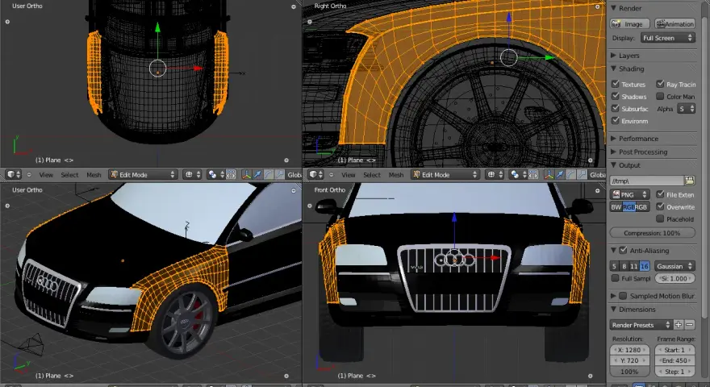The height and width of the screenshot is (387, 710).
Task: Enable rotate manipulator arc in Right Ortho header
Action: point(571,174)
